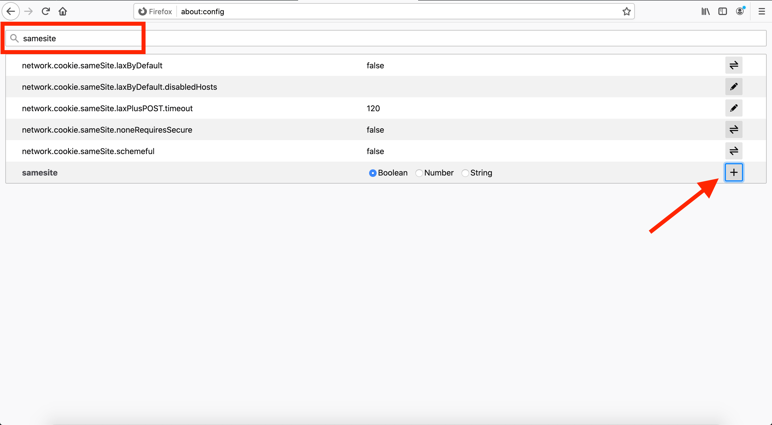Click the about:config address bar
Screen dimensions: 772x425
coord(389,11)
